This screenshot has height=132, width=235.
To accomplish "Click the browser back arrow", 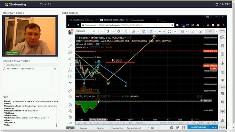I will pyautogui.click(x=69, y=25).
